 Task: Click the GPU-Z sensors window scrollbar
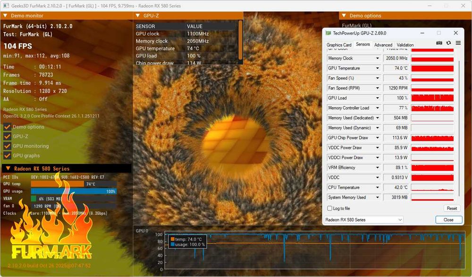(459, 128)
